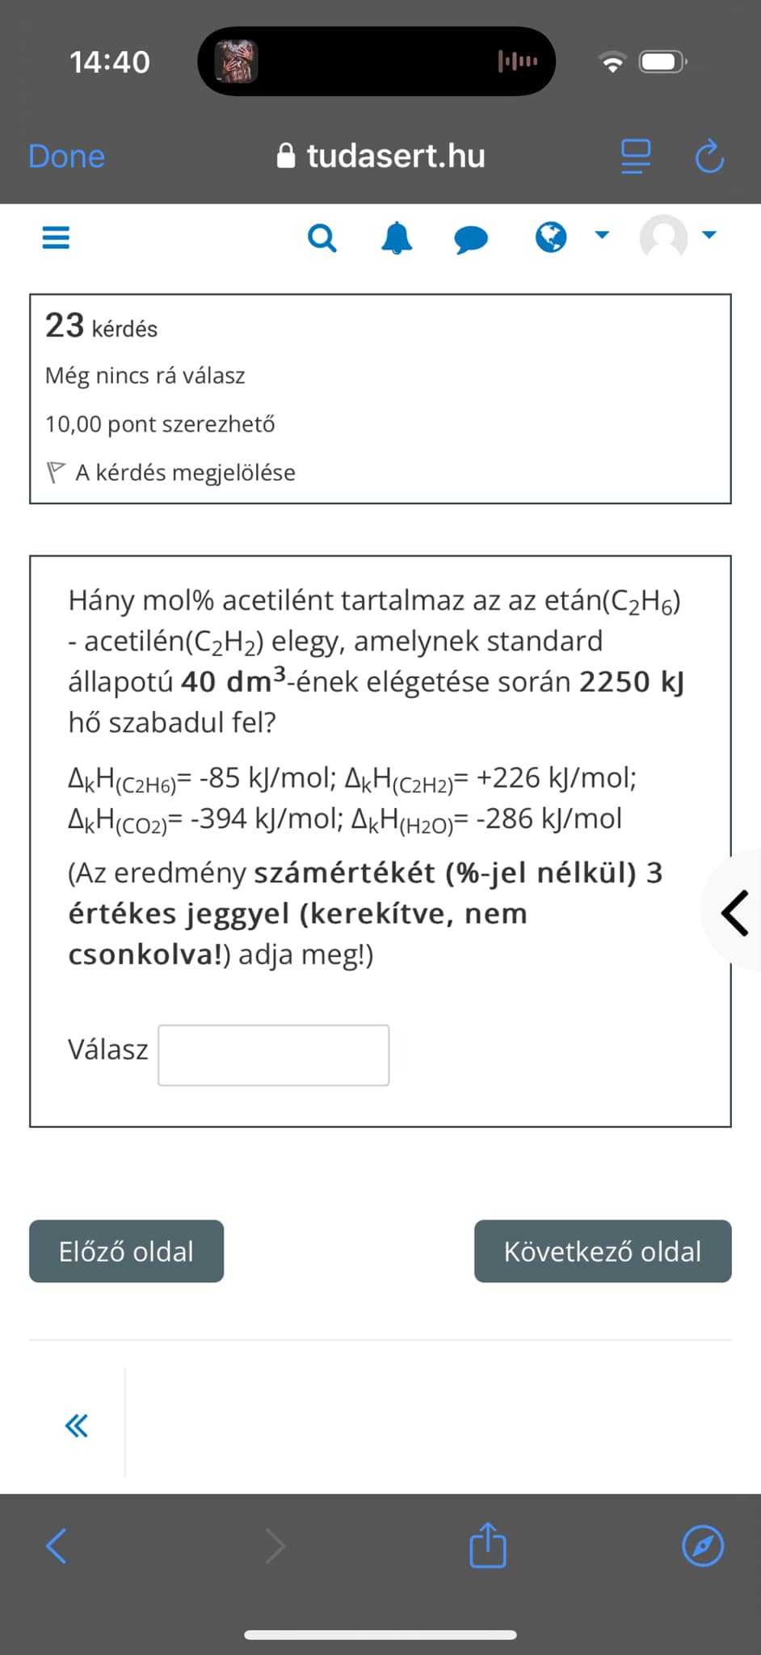Collapse panel with double-chevron icon

point(77,1425)
